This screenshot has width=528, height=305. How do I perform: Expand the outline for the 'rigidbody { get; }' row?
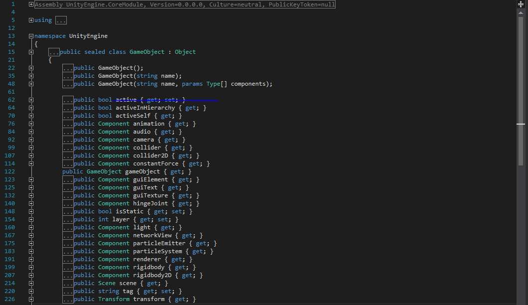31,267
